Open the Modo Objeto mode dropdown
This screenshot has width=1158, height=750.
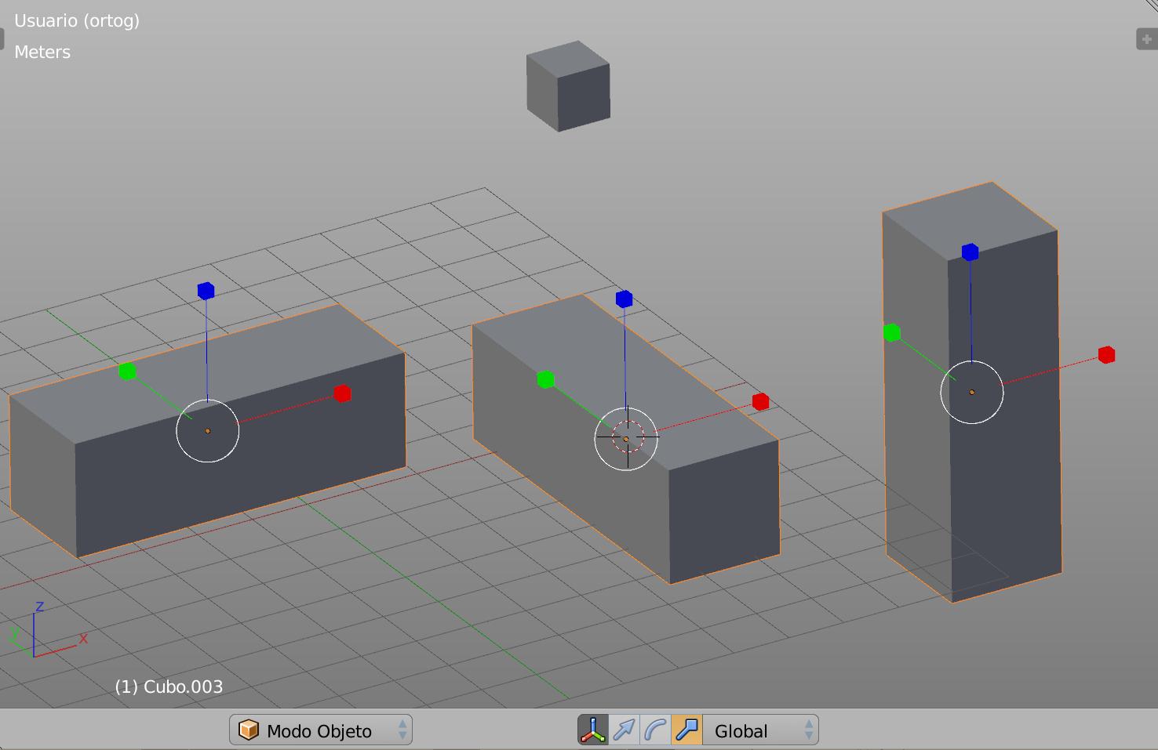coord(320,730)
